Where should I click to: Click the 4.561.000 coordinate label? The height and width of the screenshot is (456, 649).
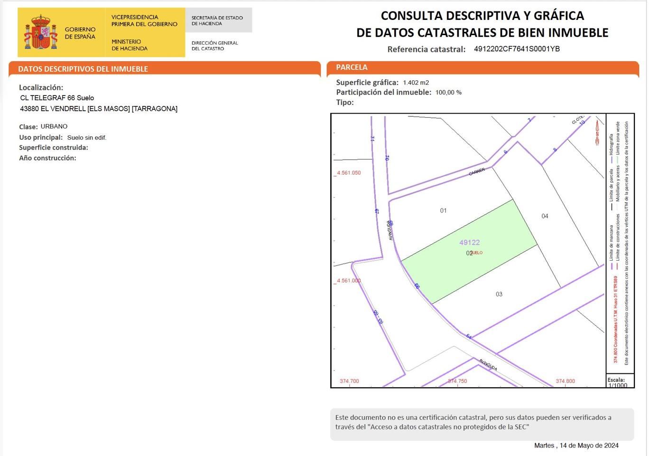pos(349,281)
